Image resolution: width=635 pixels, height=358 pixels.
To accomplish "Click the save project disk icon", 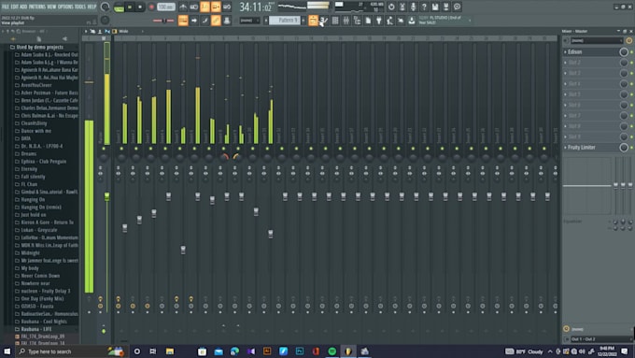I will click(435, 7).
